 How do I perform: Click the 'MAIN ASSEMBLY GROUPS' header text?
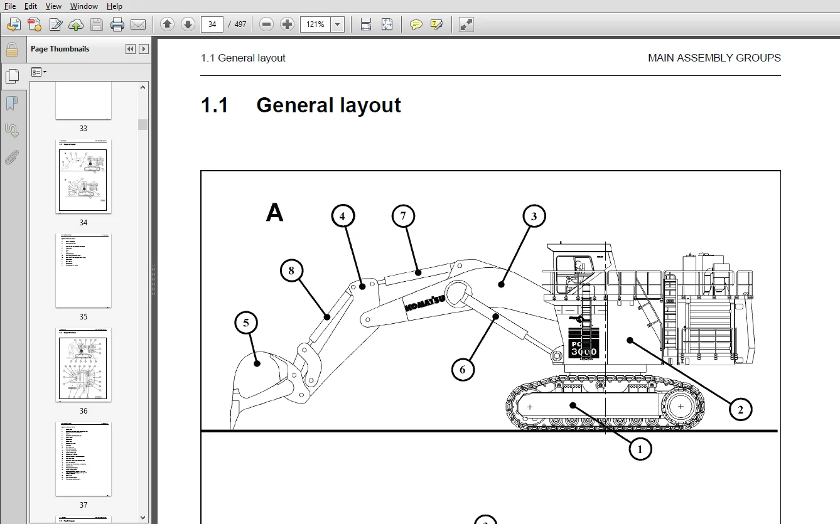pos(714,58)
